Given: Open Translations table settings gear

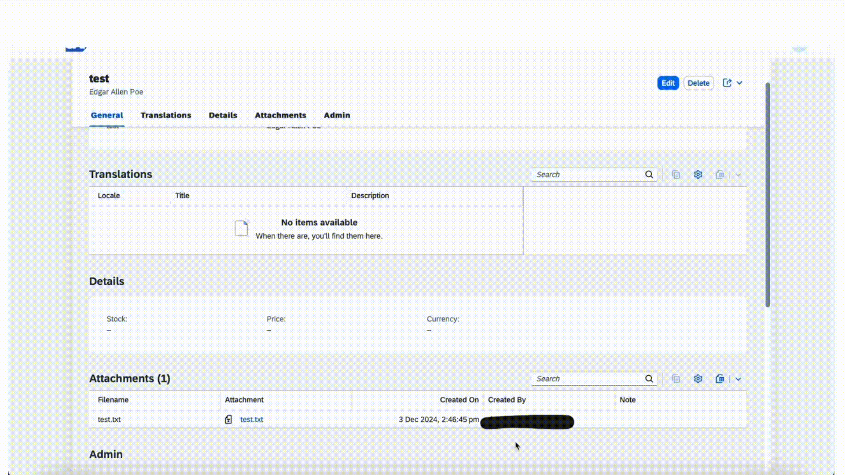Looking at the screenshot, I should point(698,175).
